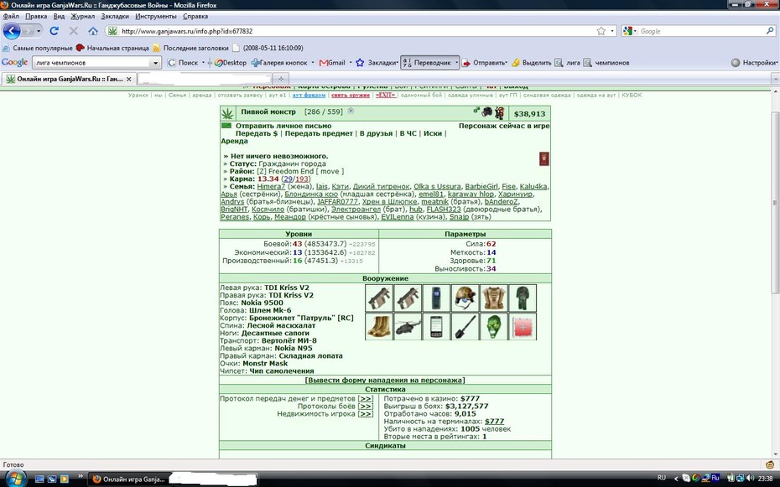This screenshot has height=487, width=780.
Task: Open the Справка menu
Action: pyautogui.click(x=195, y=17)
